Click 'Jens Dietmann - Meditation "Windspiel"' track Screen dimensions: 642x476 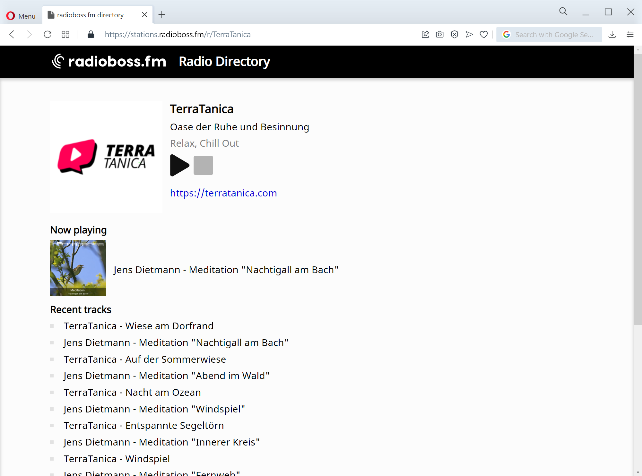point(154,409)
